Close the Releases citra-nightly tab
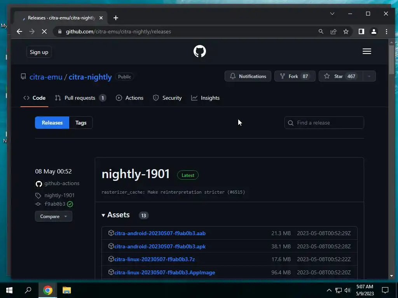The height and width of the screenshot is (298, 398). (x=101, y=18)
